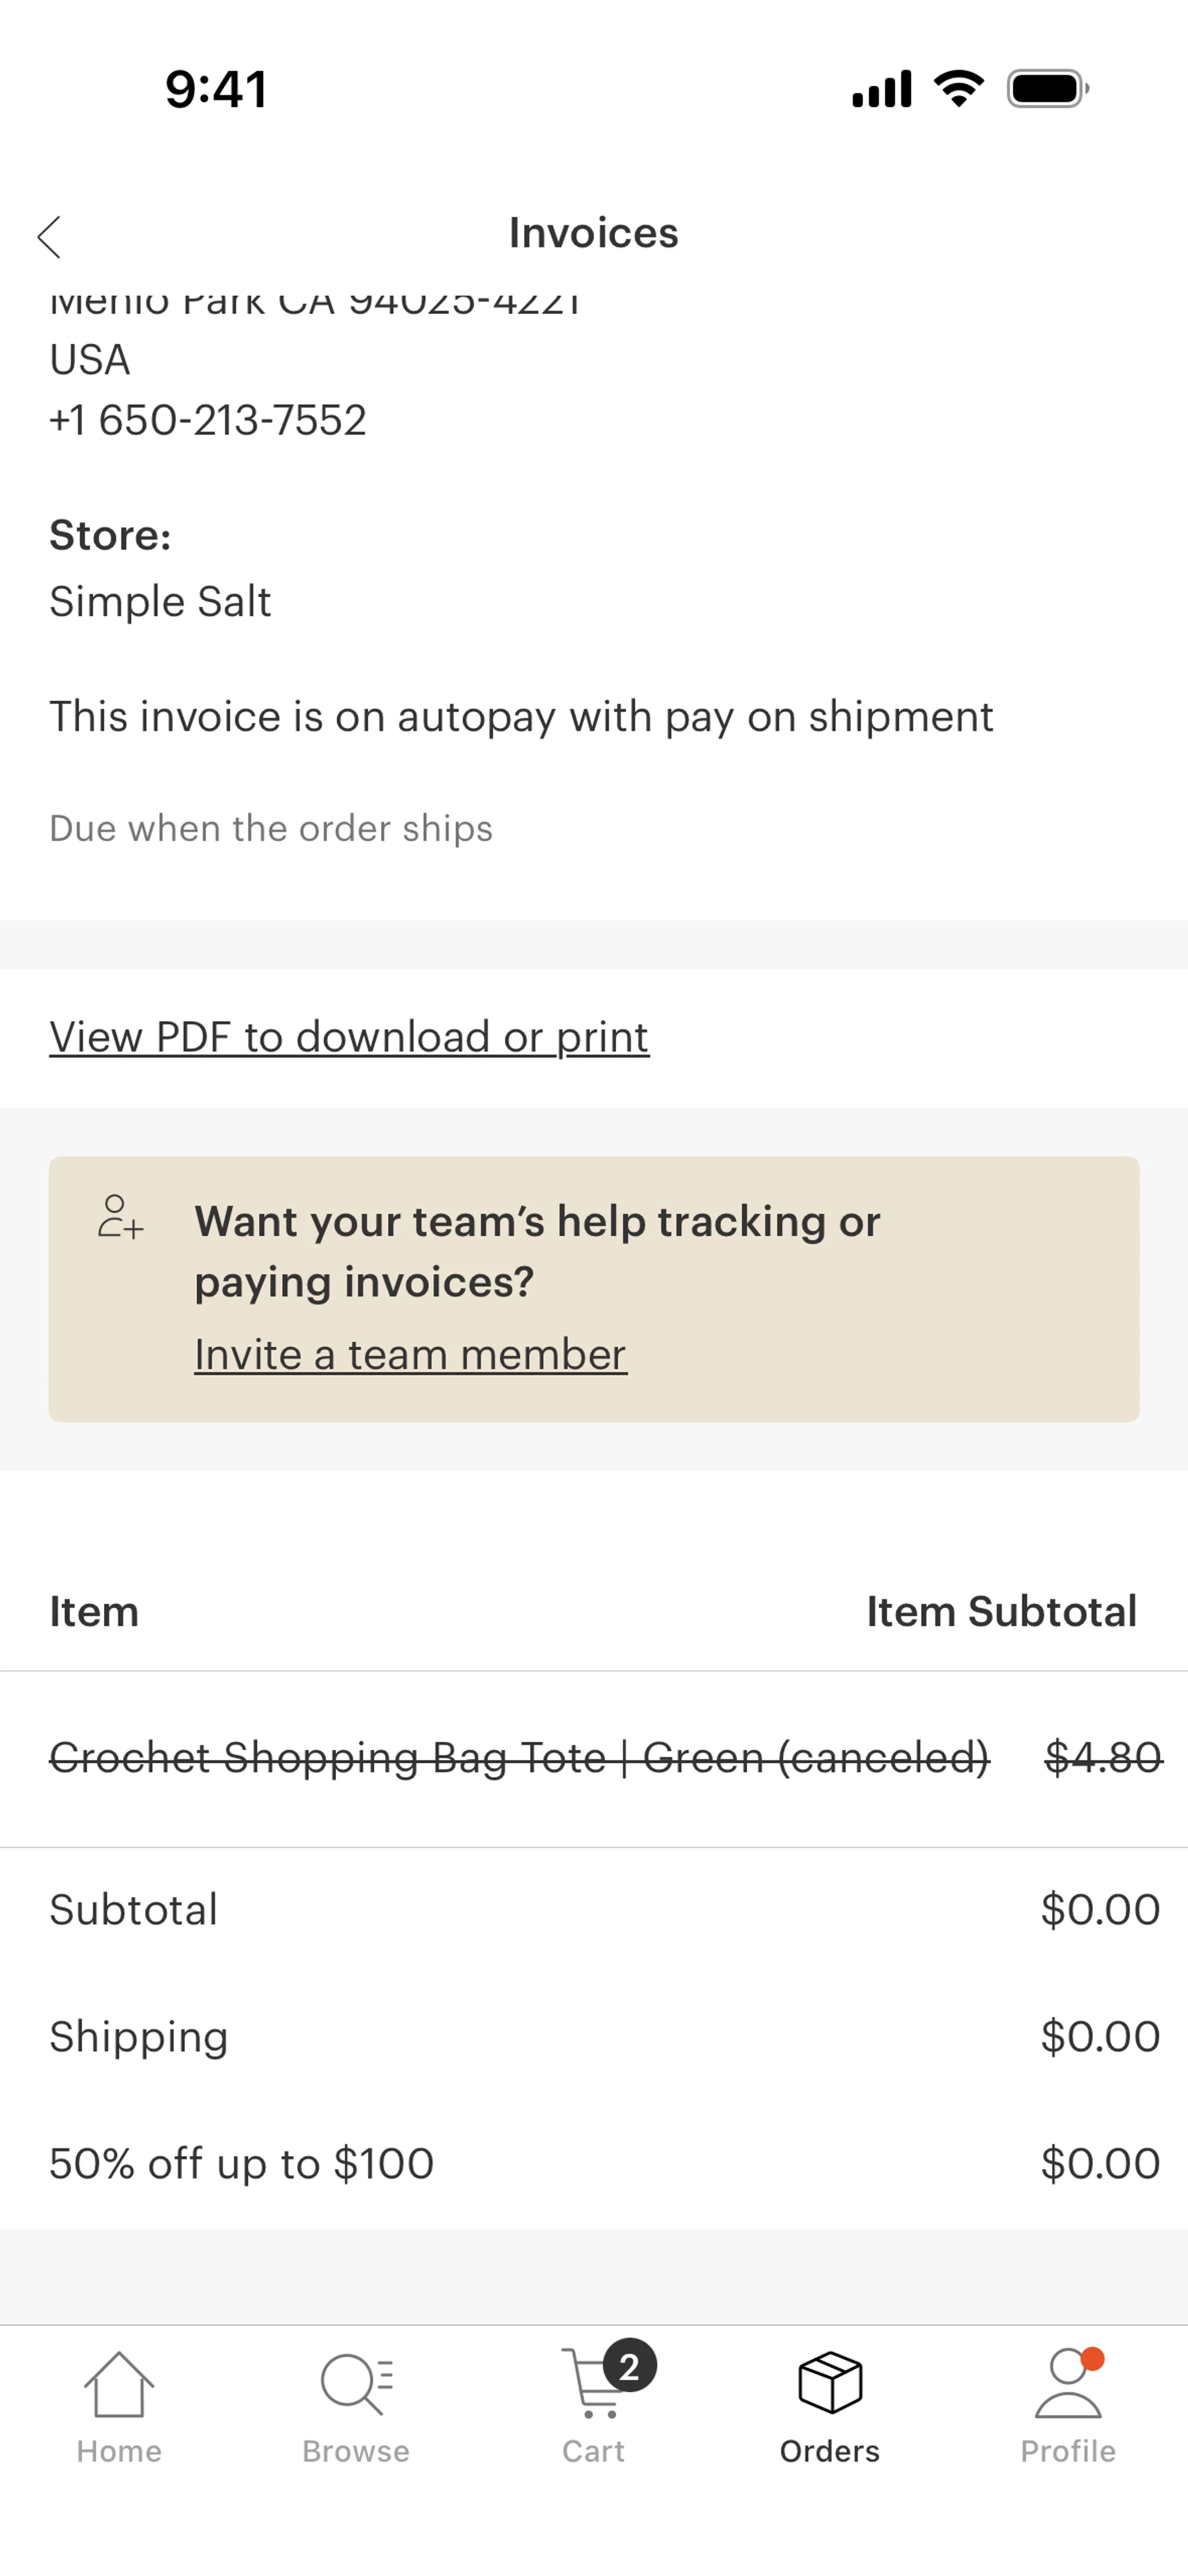Viewport: 1188px width, 2576px height.
Task: Tap the Simple Salt store name
Action: point(160,602)
